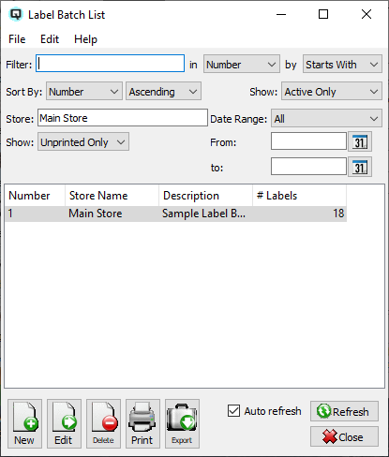Open the filter field Number dropdown
The height and width of the screenshot is (457, 389).
click(242, 65)
